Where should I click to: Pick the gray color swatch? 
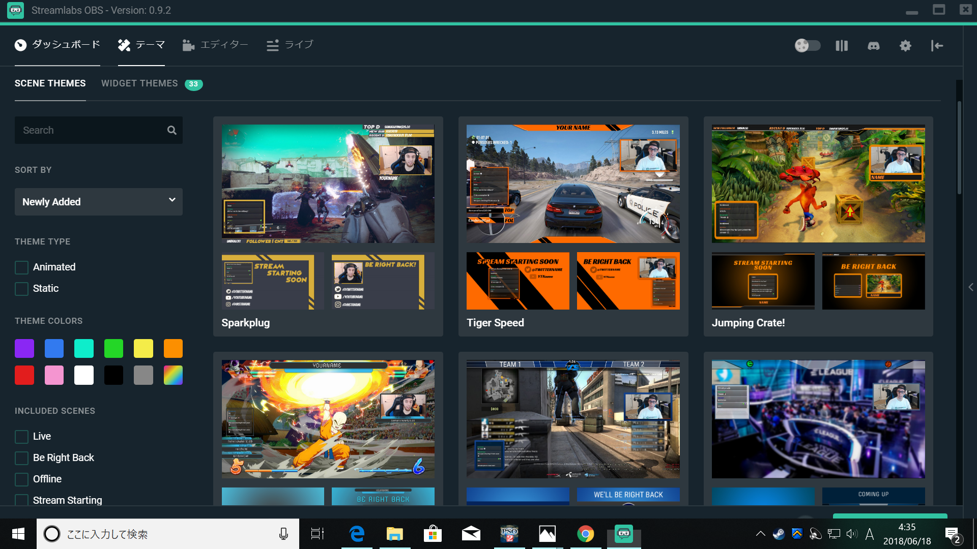[x=143, y=375]
